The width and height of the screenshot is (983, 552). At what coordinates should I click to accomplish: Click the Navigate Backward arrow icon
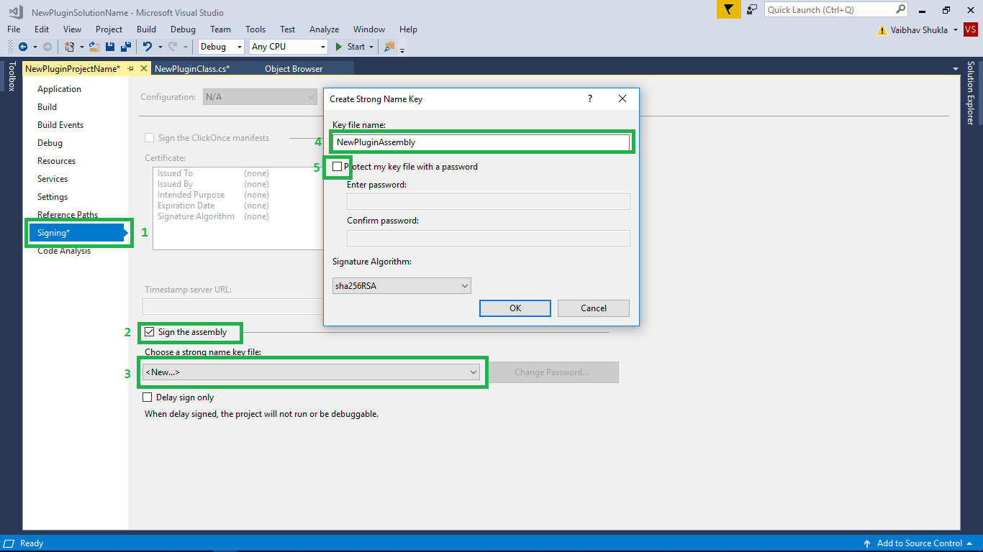[23, 46]
